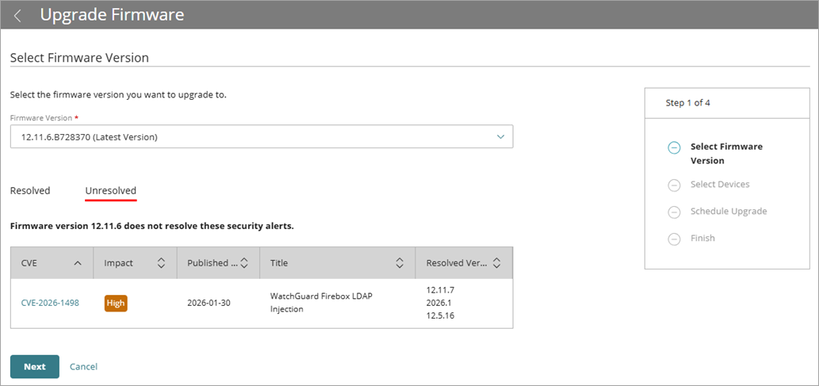Click the Step 1 of 4 label

(687, 103)
